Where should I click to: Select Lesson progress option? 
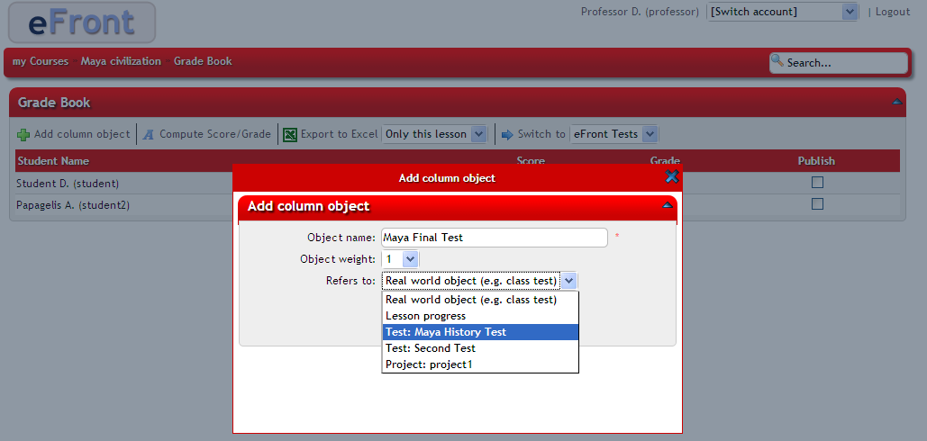[x=480, y=316]
